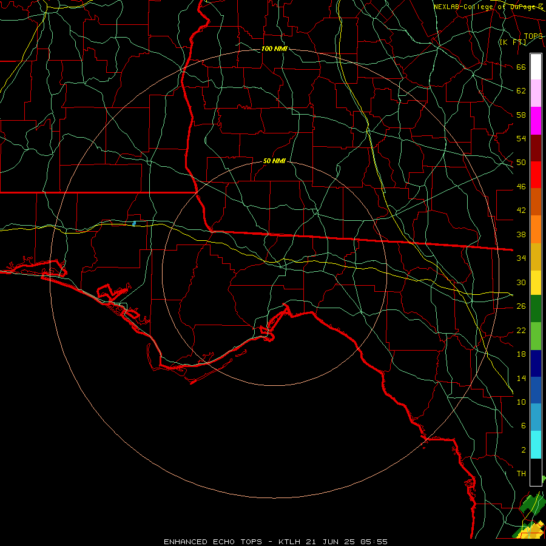546x546 pixels.
Task: Click the dark green 26 kft swatch
Action: pyautogui.click(x=536, y=309)
